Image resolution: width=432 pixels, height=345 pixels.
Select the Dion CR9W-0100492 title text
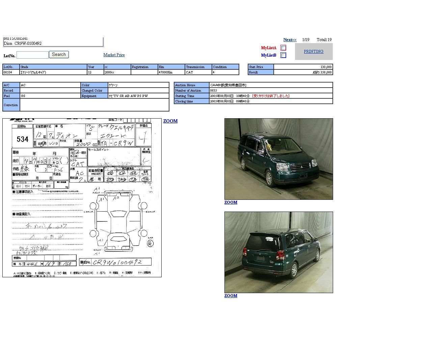point(23,43)
